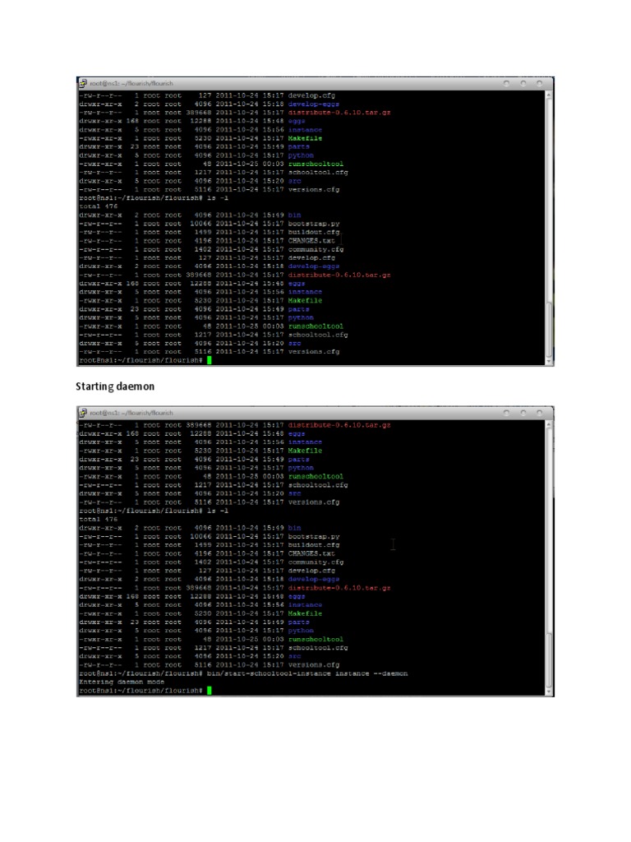Image resolution: width=631 pixels, height=842 pixels.
Task: Click the 'bin/start-schooltool-instance instance --daemon' command
Action: tap(307, 673)
